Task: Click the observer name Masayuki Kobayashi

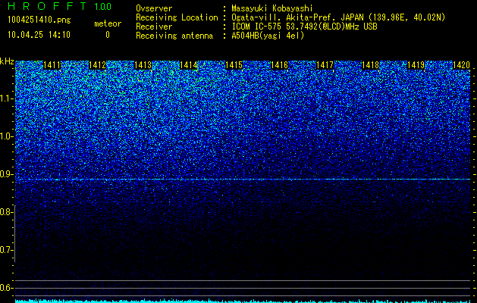Action: [272, 8]
